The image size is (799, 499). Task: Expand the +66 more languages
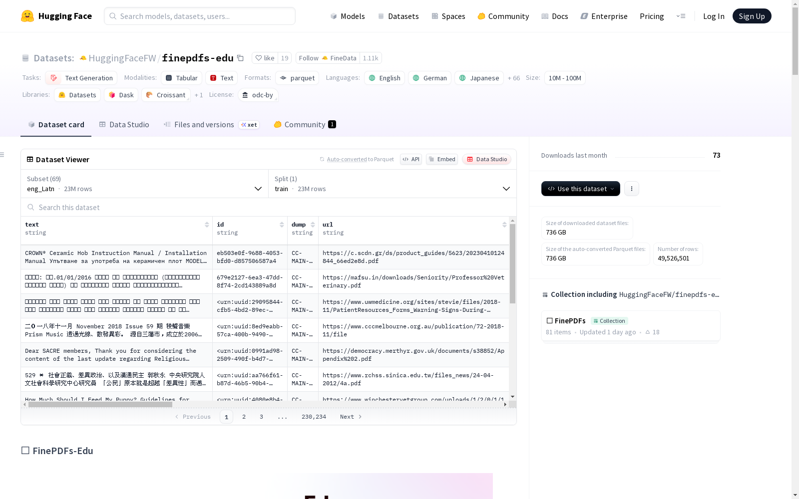pos(514,78)
